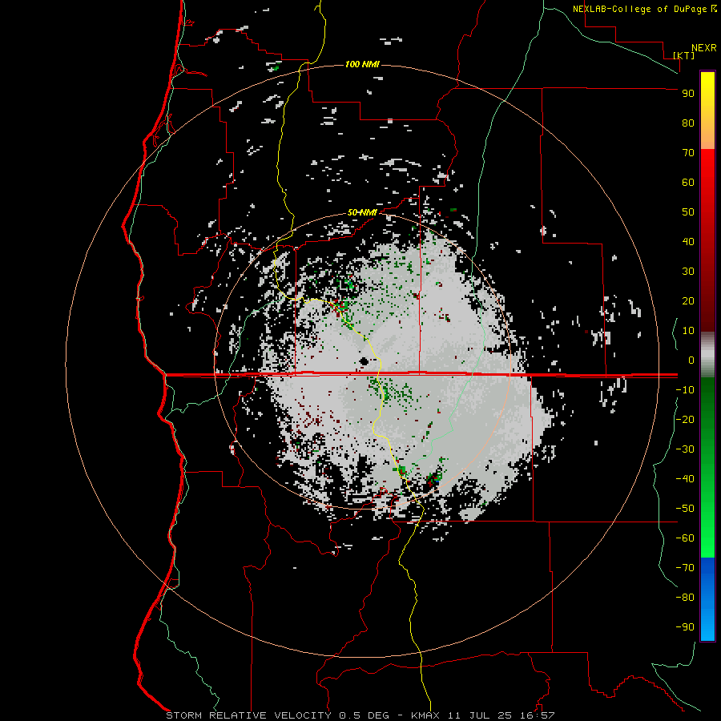Screen dimensions: 721x721
Task: Click the -80 value on velocity scale
Action: click(x=685, y=598)
